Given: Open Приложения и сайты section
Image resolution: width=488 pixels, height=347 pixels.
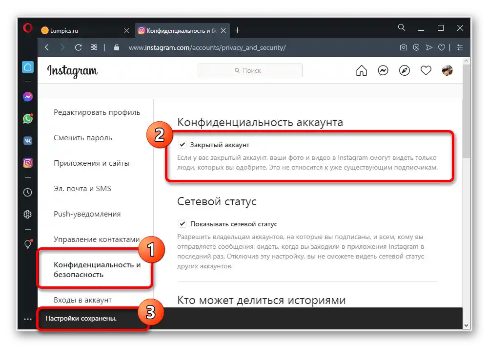Looking at the screenshot, I should [92, 163].
